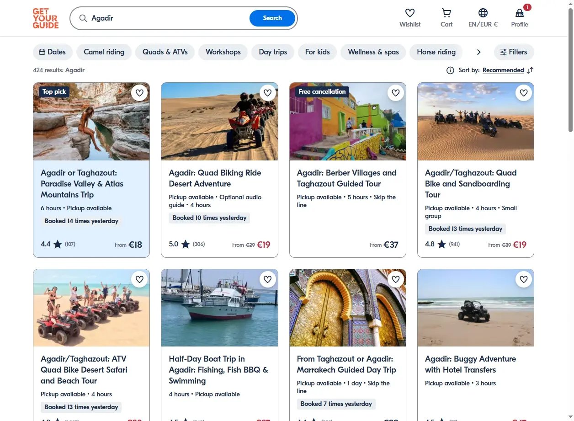Select the For kids category chip
The width and height of the screenshot is (574, 421).
[317, 52]
